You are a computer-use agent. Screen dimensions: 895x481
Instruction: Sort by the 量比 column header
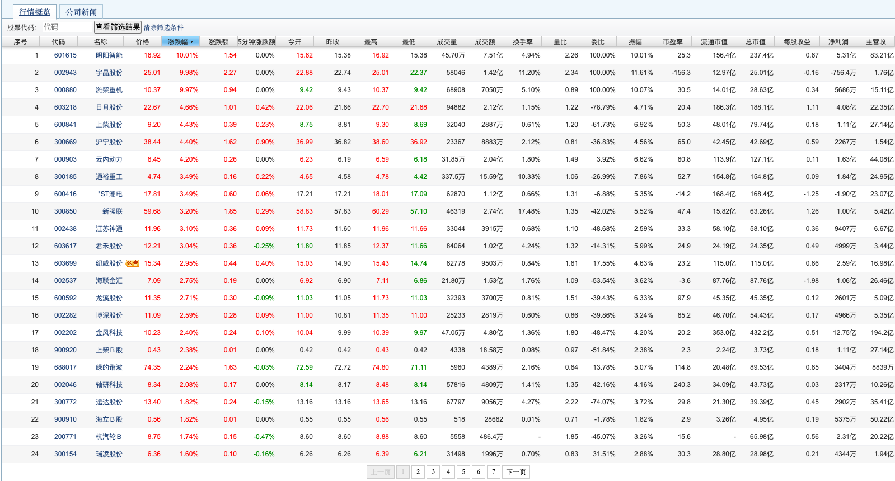click(560, 42)
